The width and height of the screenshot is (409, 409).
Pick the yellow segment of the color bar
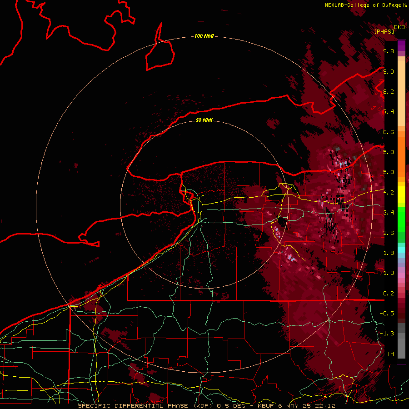click(x=401, y=195)
